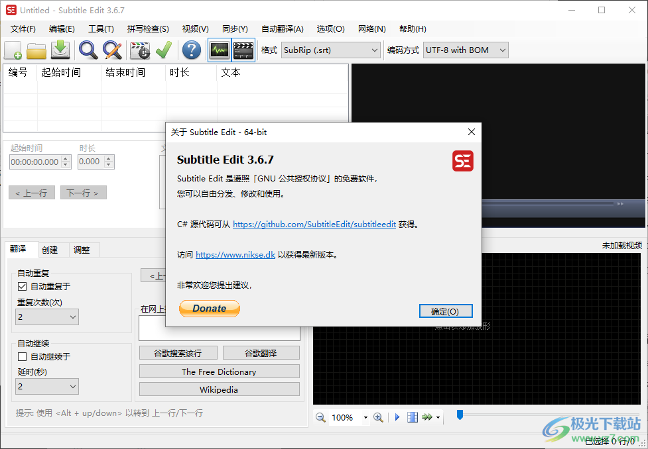Open the 视频(V) menu
The width and height of the screenshot is (648, 449).
click(x=196, y=29)
